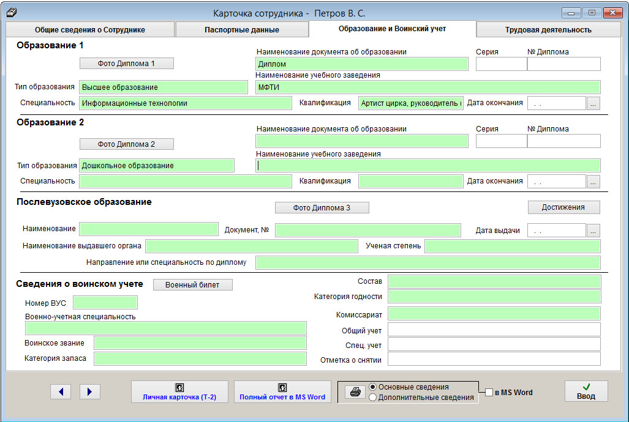Click the Ввод confirm button
Viewport: 629px width, 422px height.
[586, 391]
